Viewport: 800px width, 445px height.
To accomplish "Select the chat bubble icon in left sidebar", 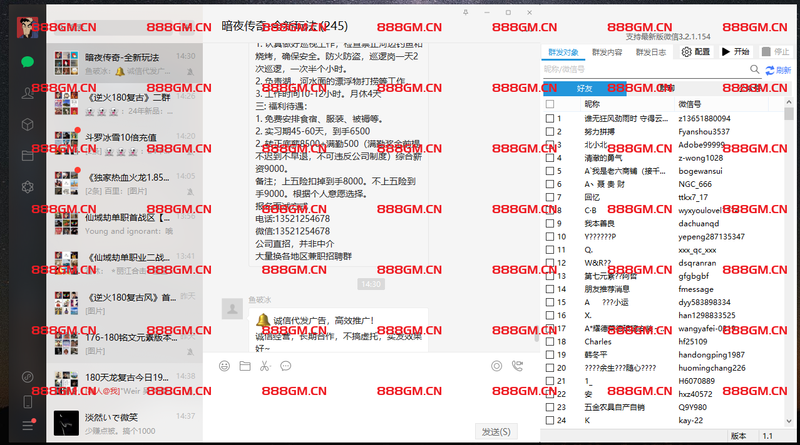I will (x=28, y=62).
